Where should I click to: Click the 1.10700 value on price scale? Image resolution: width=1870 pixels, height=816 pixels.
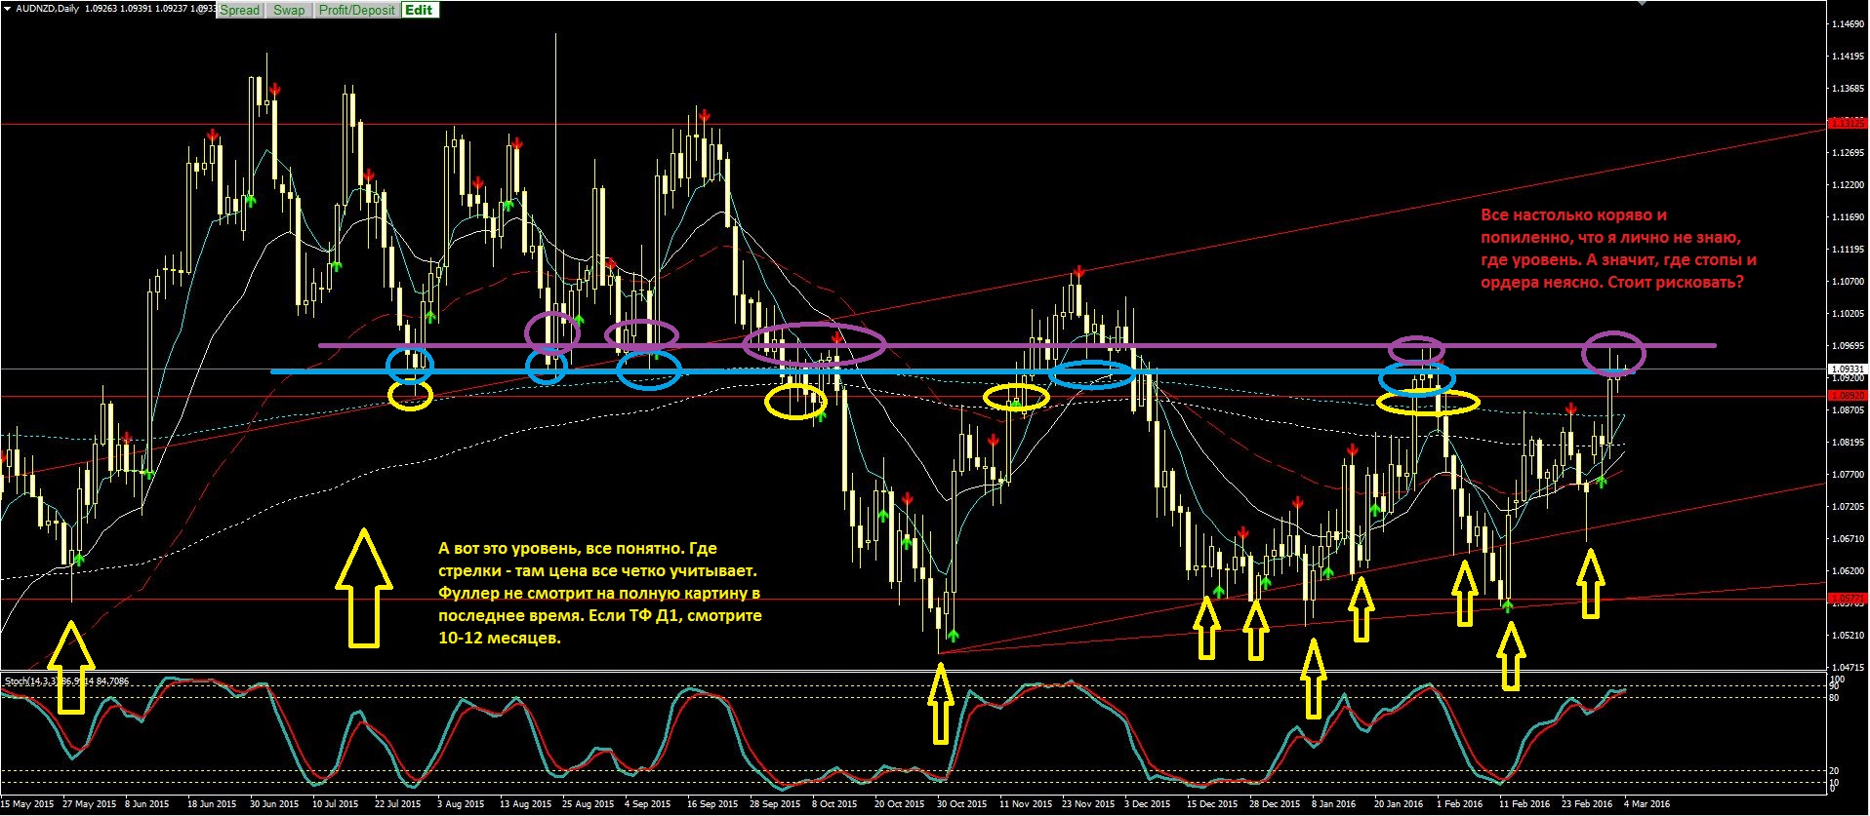click(x=1849, y=282)
